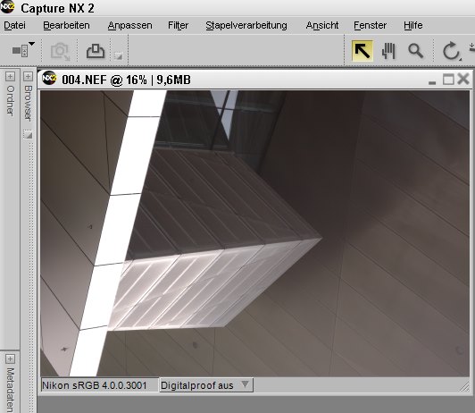
Task: Click the small square icon next to Print
Action: [x=119, y=55]
